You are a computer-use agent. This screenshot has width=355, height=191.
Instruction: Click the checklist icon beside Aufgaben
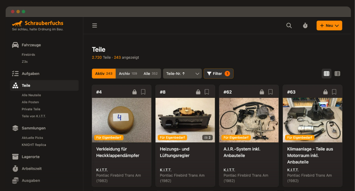[x=15, y=74]
